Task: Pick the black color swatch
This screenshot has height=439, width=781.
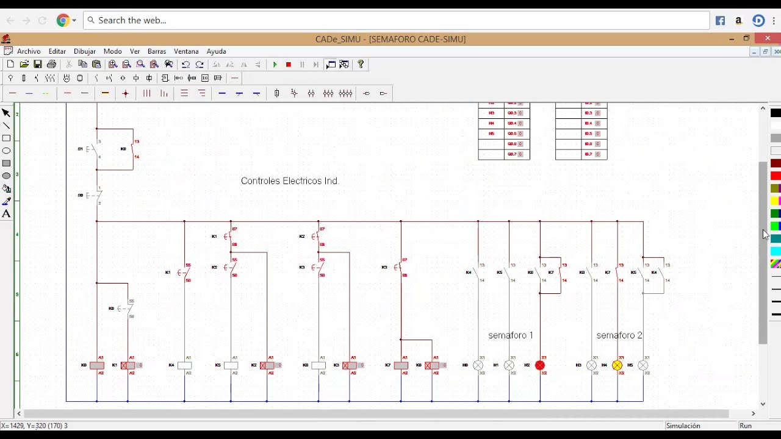Action: point(776,113)
